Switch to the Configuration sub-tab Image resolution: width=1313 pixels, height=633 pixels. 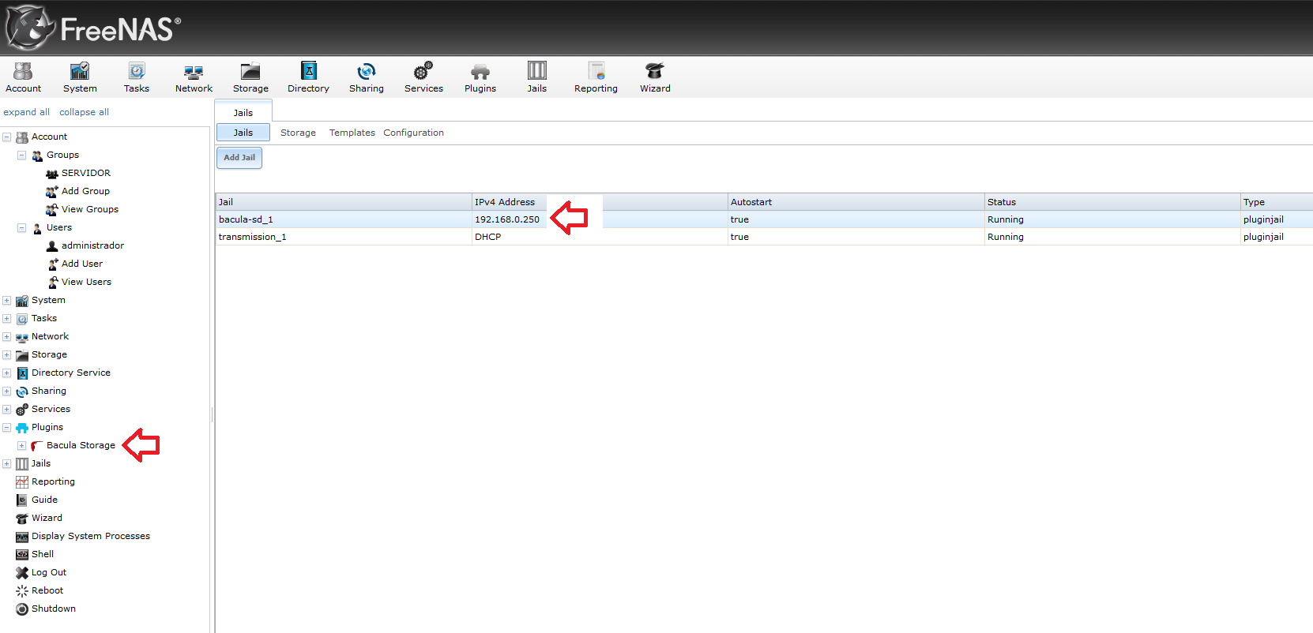414,133
